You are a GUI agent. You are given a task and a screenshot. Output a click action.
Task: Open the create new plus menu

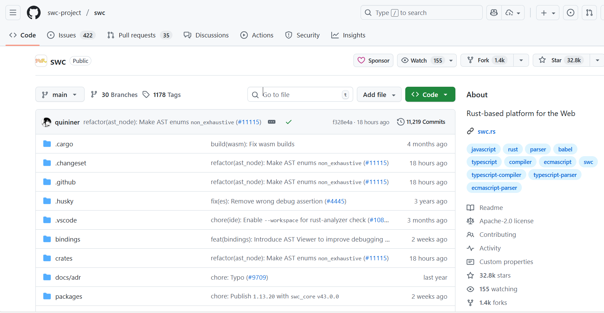[x=548, y=13]
